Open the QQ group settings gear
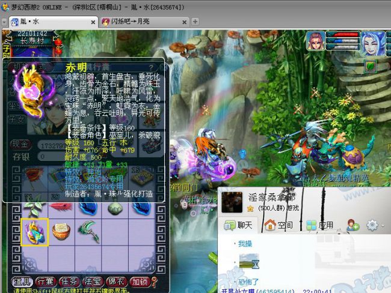 [x=372, y=225]
